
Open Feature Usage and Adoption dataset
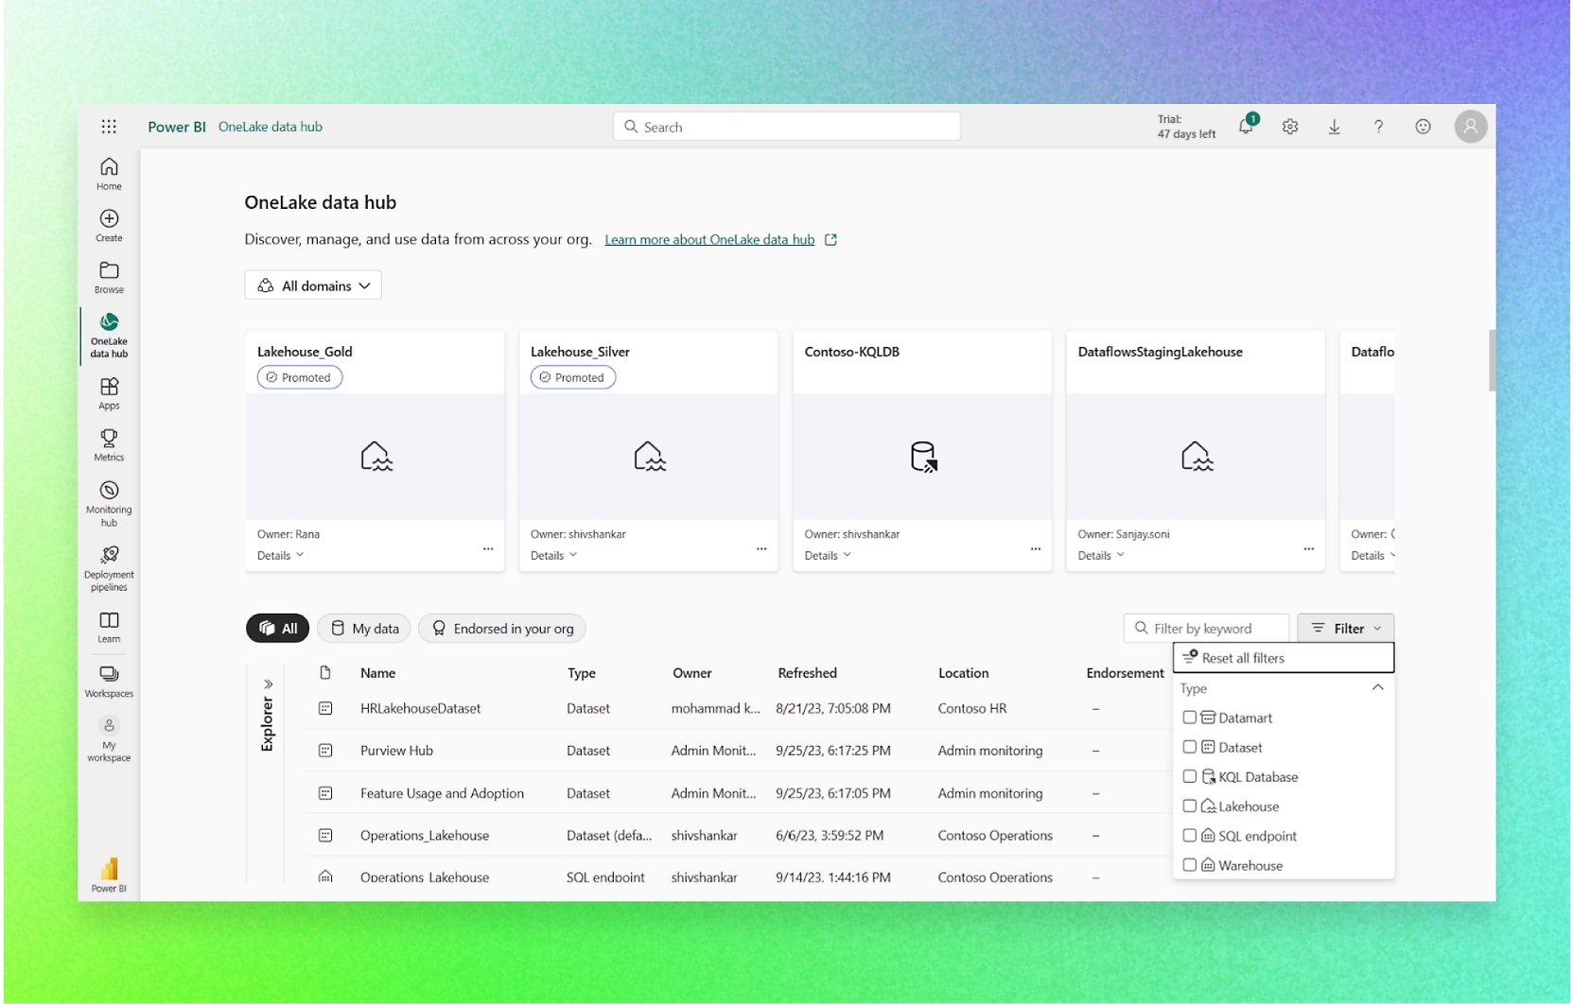(442, 793)
